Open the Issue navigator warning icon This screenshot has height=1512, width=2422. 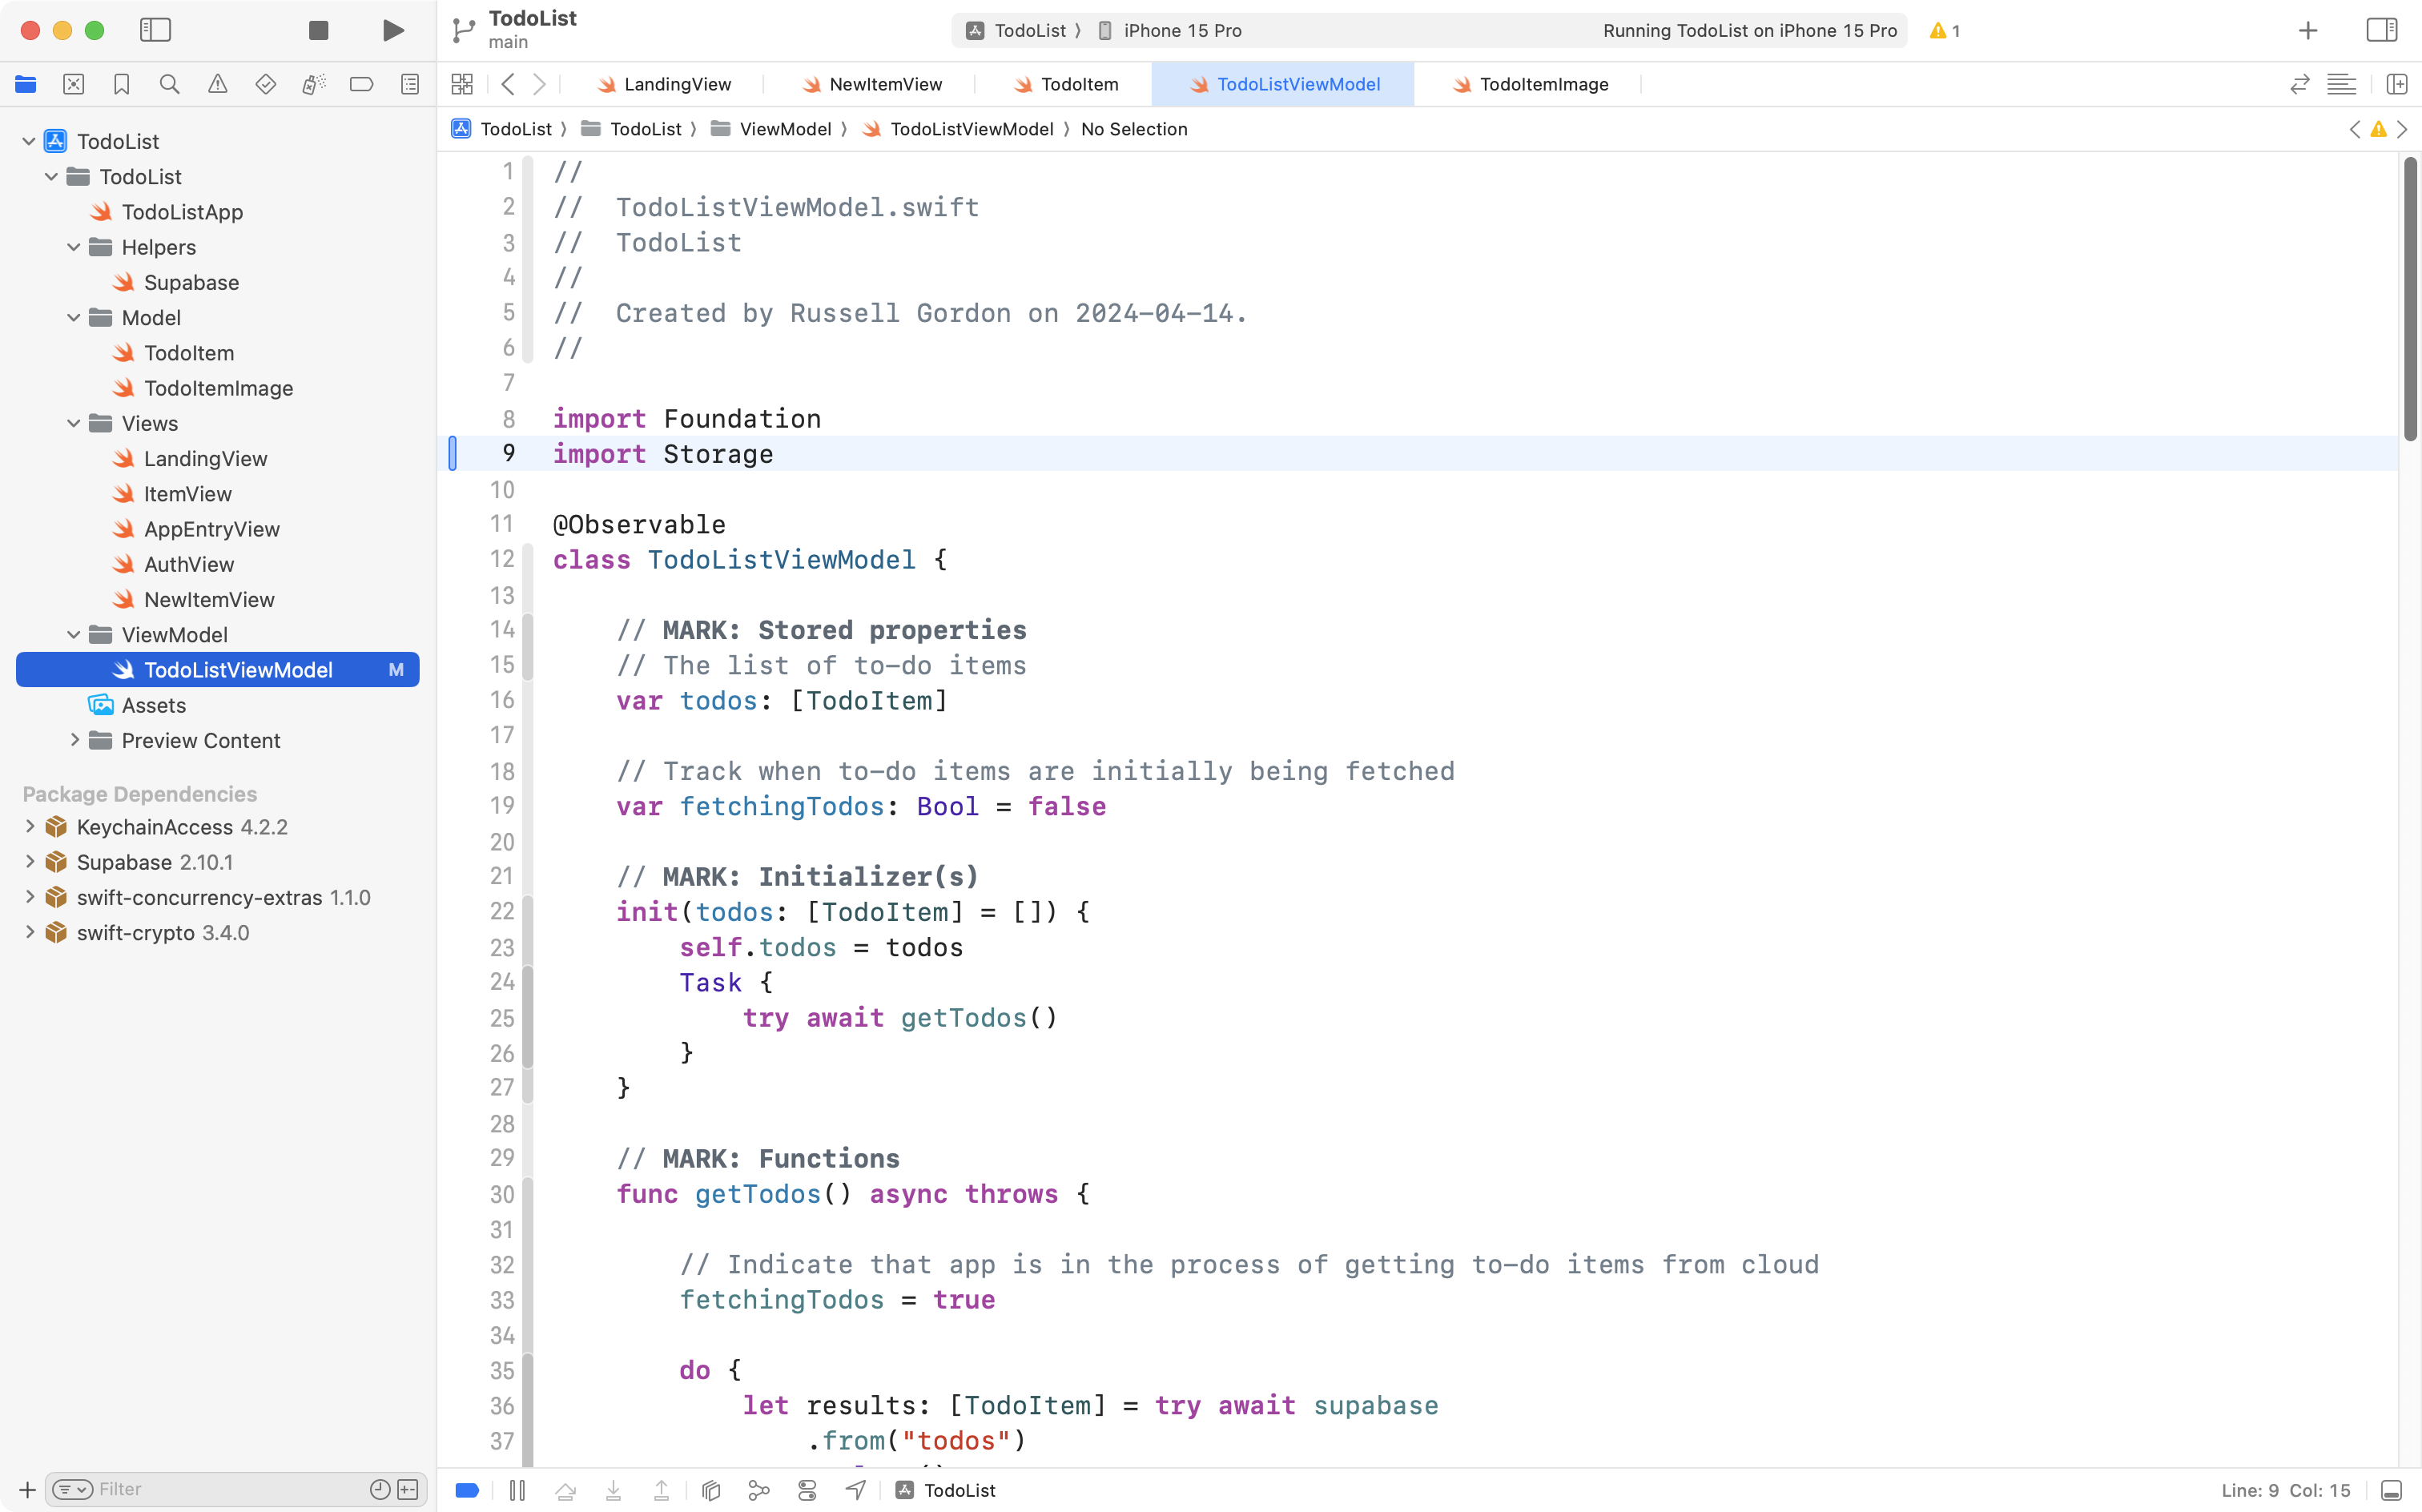pos(217,84)
